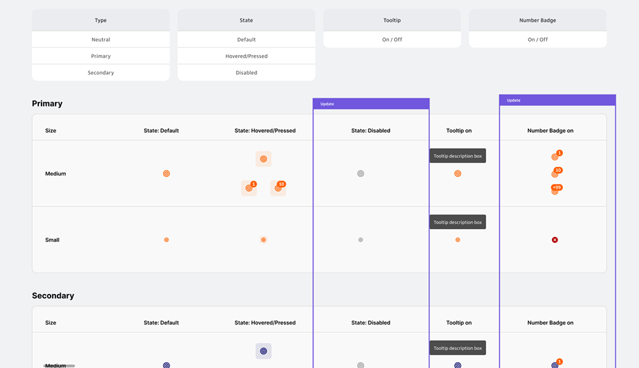
Task: Click the Update label above State: Disabled column
Action: (327, 104)
